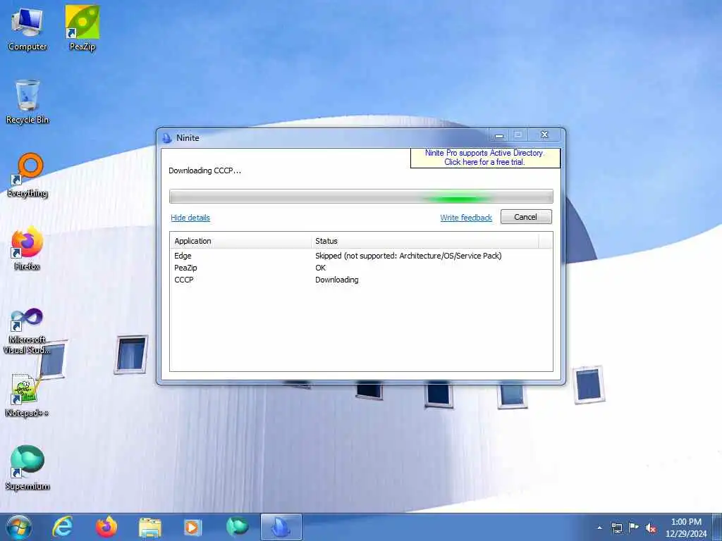Click the download progress bar

[x=361, y=197]
